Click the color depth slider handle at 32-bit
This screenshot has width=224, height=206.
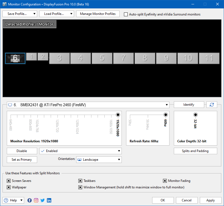pyautogui.click(x=196, y=115)
